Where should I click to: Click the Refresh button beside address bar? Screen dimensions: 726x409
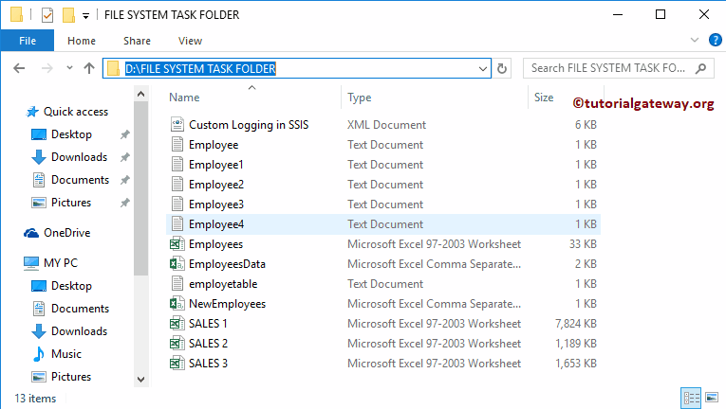503,68
